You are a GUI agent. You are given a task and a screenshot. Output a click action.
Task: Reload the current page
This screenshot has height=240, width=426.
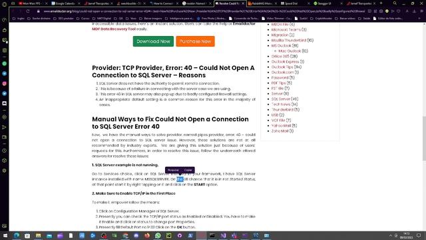click(28, 11)
